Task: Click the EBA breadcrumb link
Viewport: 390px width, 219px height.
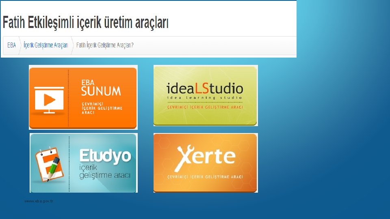Action: click(x=11, y=45)
